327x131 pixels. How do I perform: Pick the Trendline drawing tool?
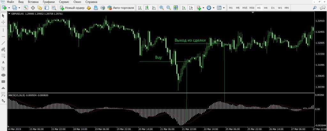pos(4,43)
